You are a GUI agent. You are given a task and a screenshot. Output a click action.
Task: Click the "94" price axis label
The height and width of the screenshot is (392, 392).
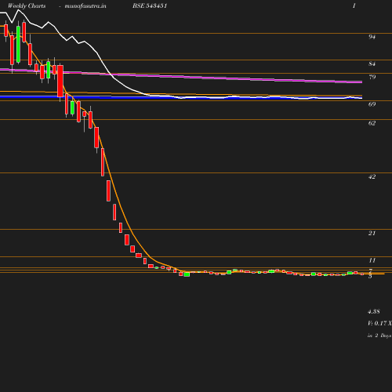(372, 37)
